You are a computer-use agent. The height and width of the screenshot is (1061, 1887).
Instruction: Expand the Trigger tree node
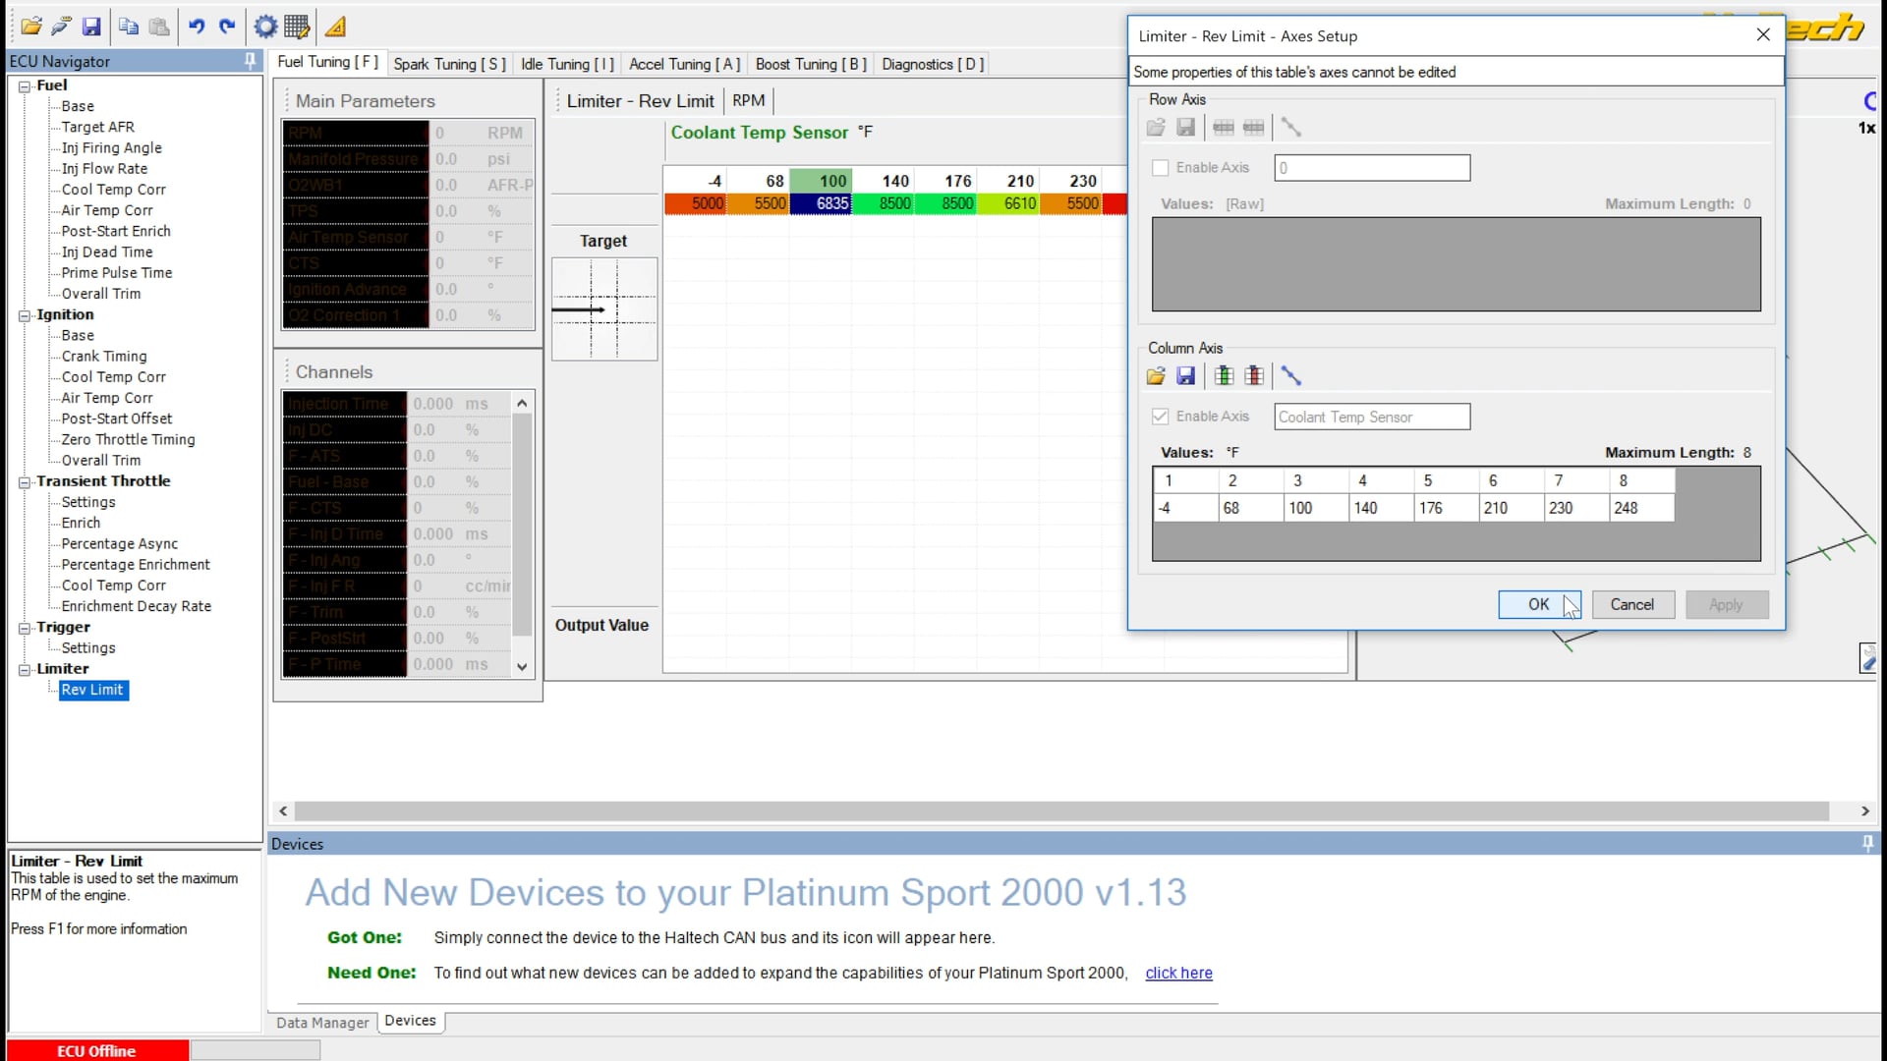pos(25,627)
